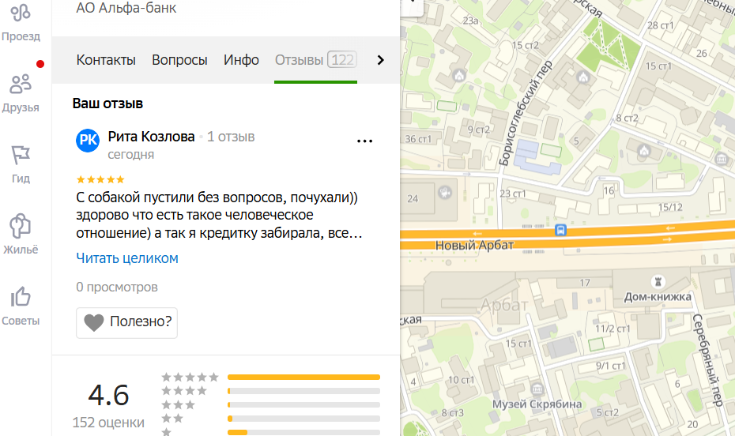This screenshot has height=436, width=735.
Task: Open the three-dots review options menu
Action: 364,141
